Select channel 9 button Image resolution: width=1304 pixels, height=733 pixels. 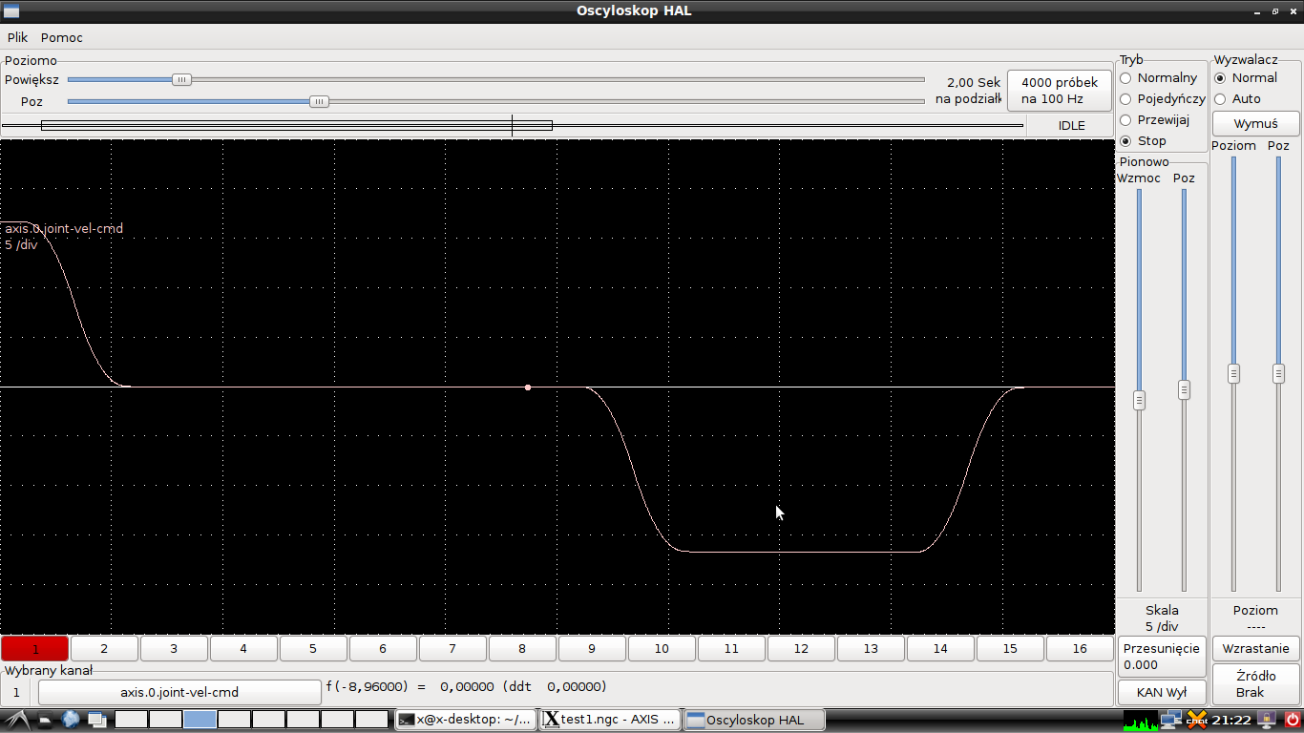(592, 648)
